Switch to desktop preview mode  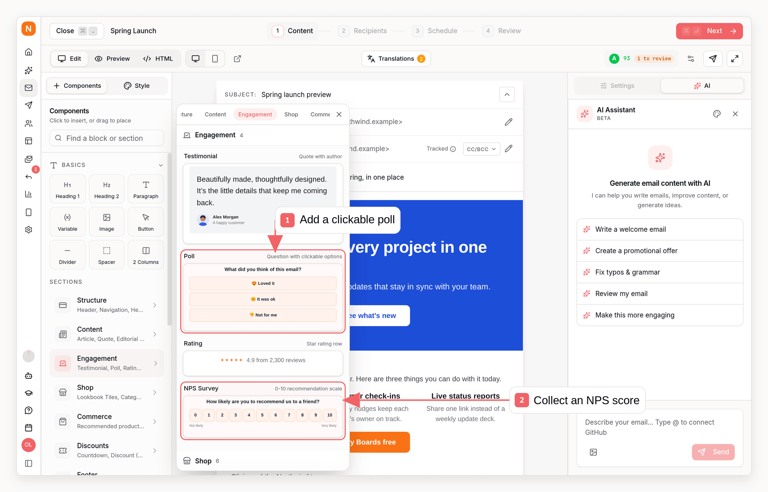(195, 59)
